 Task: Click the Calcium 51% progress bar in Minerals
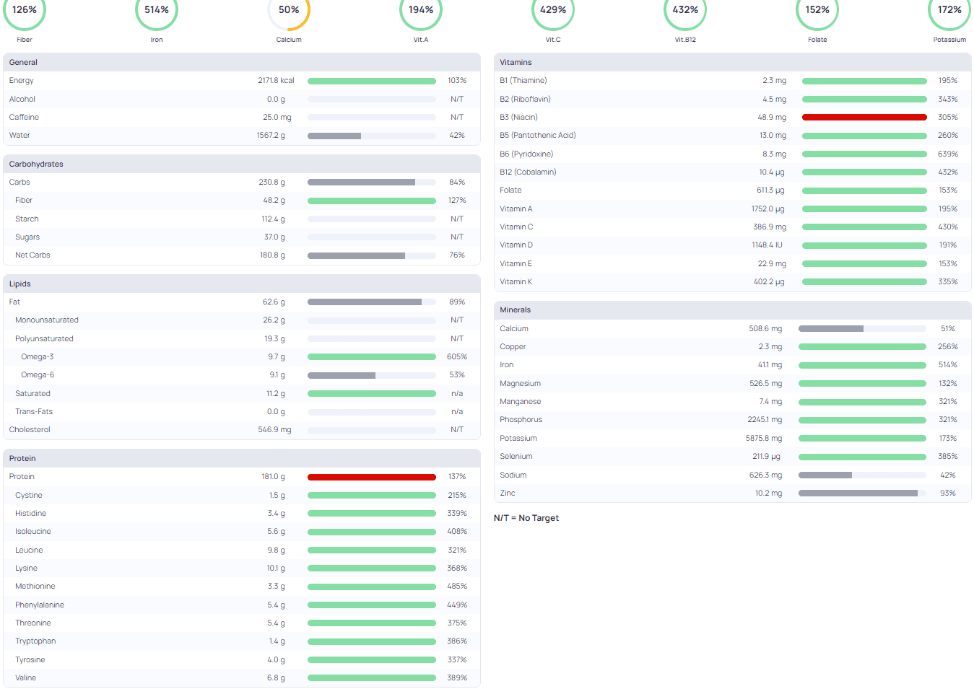click(862, 329)
